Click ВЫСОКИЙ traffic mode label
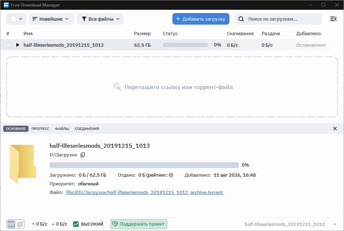This screenshot has height=231, width=344. tap(92, 224)
